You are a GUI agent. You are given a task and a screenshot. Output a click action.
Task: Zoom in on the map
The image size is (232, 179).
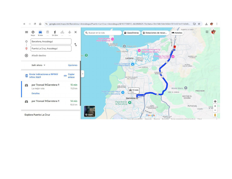coord(215,106)
